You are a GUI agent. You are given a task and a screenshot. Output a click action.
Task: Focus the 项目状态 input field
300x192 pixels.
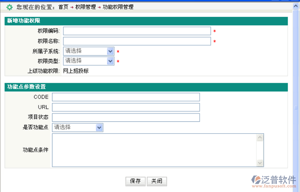126,118
